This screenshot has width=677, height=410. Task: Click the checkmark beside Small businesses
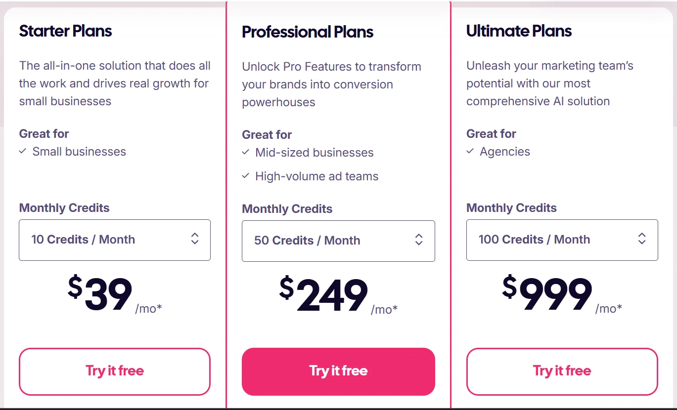(23, 151)
